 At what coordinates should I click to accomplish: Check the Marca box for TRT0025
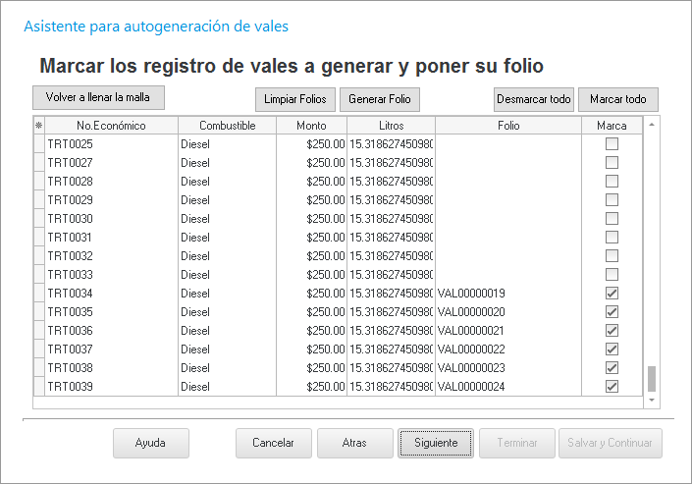[x=612, y=144]
